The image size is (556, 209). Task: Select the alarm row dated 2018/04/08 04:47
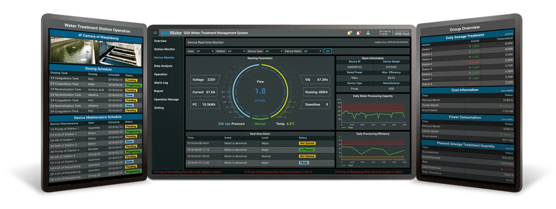click(x=260, y=143)
